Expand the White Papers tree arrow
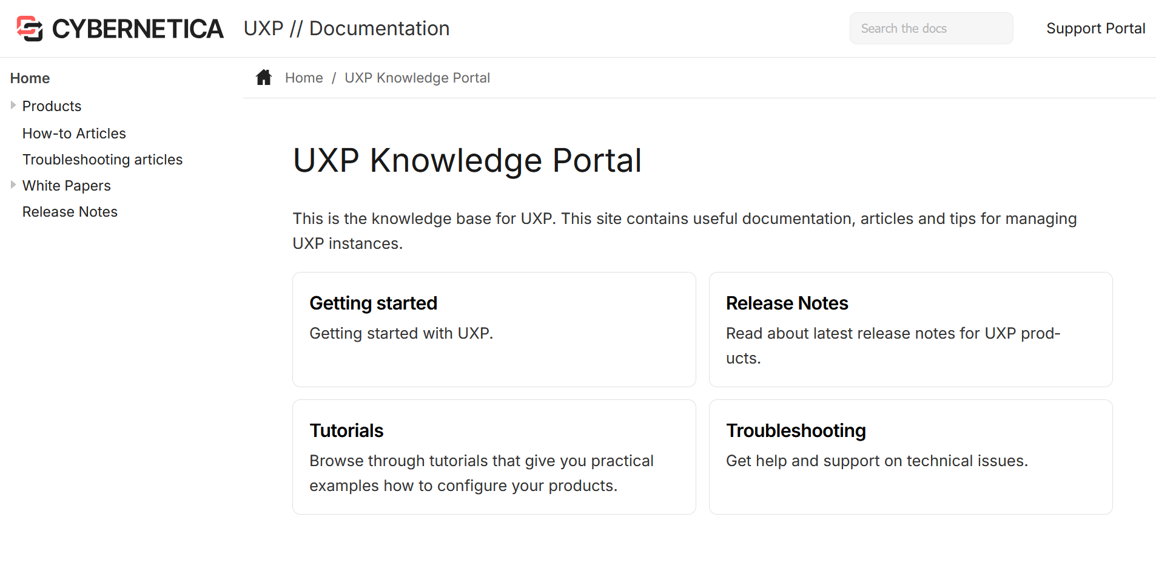The width and height of the screenshot is (1156, 579). (13, 185)
